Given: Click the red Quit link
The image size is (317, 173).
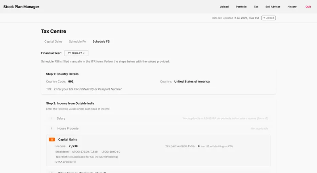Looking at the screenshot, I should point(308,7).
